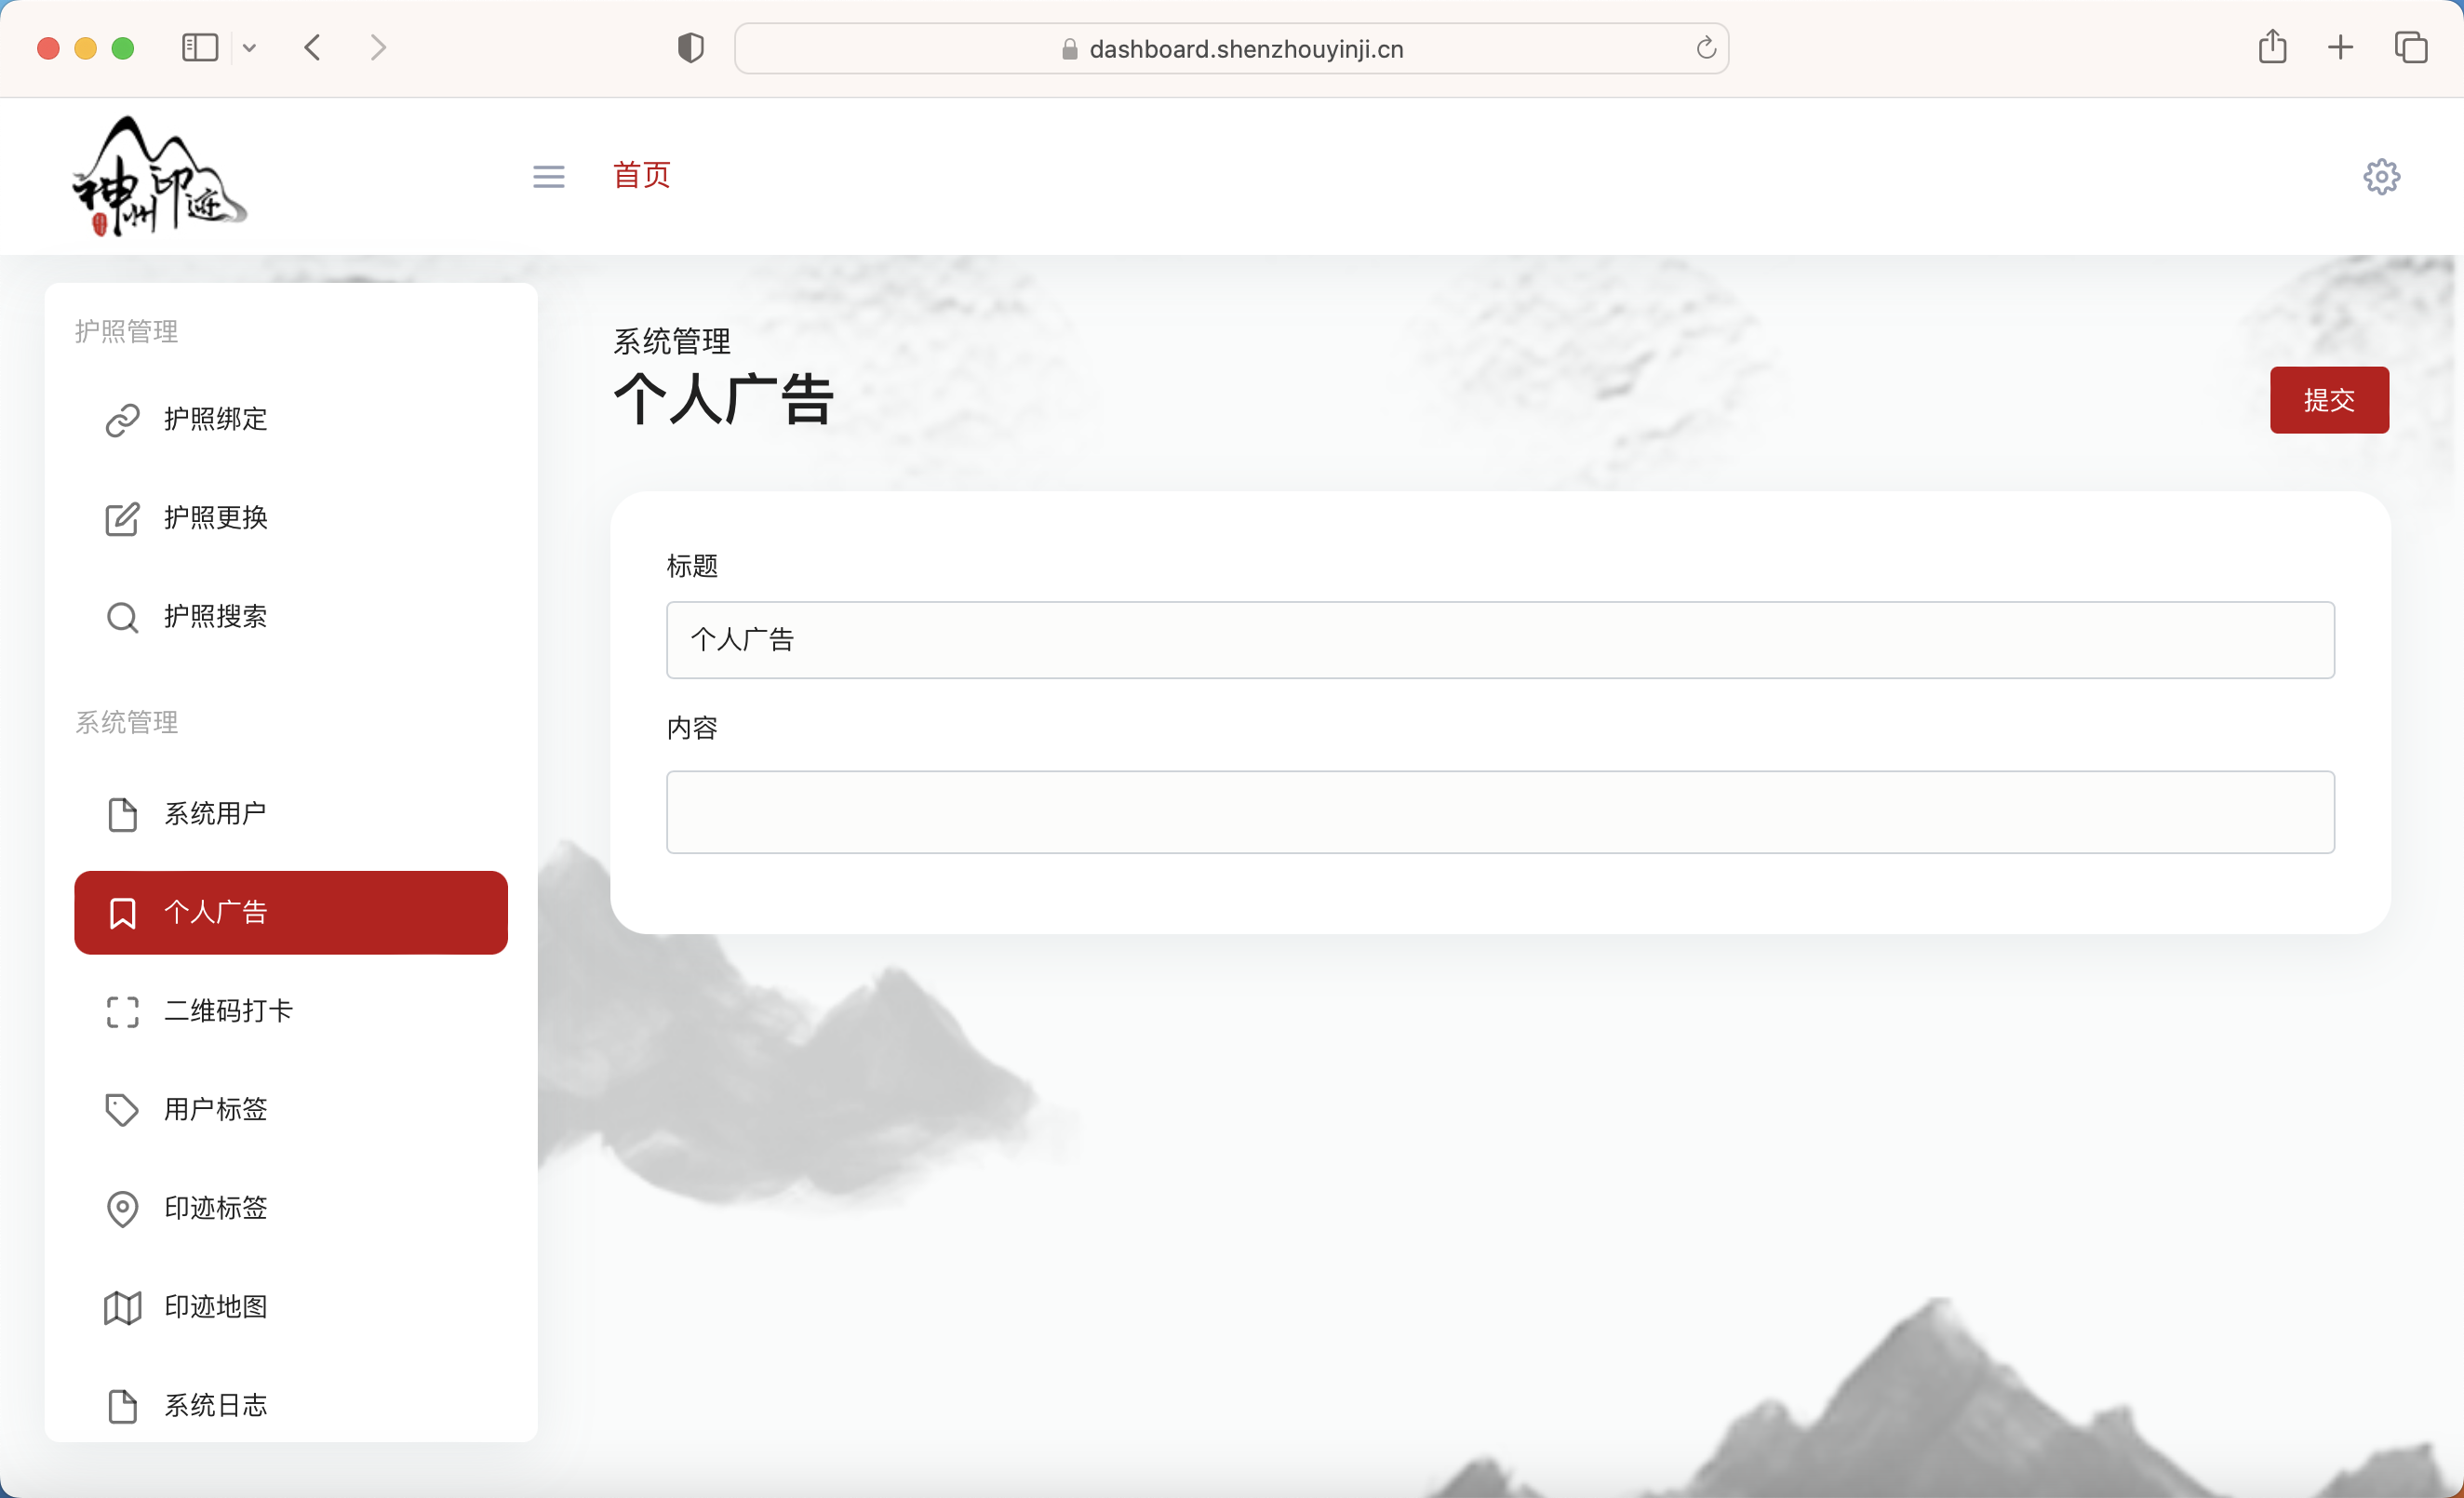Select the 护照绑定 link icon
This screenshot has height=1498, width=2464.
[122, 419]
